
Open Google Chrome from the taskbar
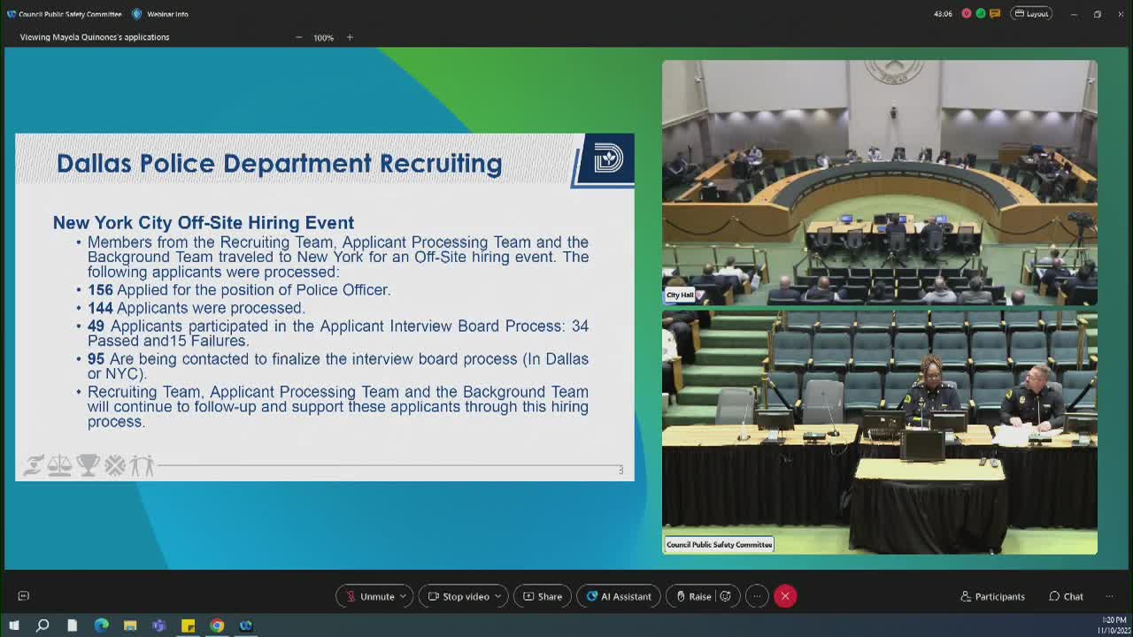tap(217, 625)
